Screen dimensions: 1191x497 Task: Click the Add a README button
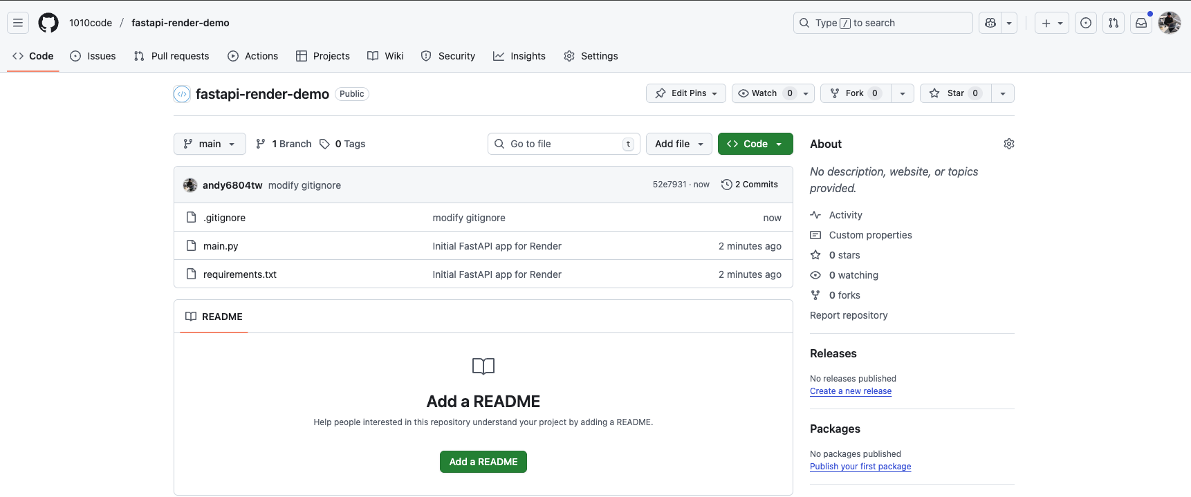[x=483, y=462]
